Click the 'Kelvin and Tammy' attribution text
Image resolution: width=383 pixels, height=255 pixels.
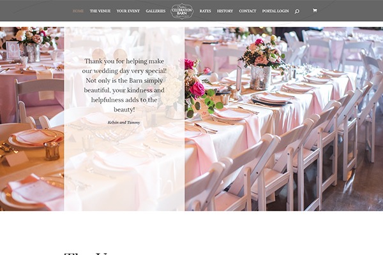click(x=124, y=122)
